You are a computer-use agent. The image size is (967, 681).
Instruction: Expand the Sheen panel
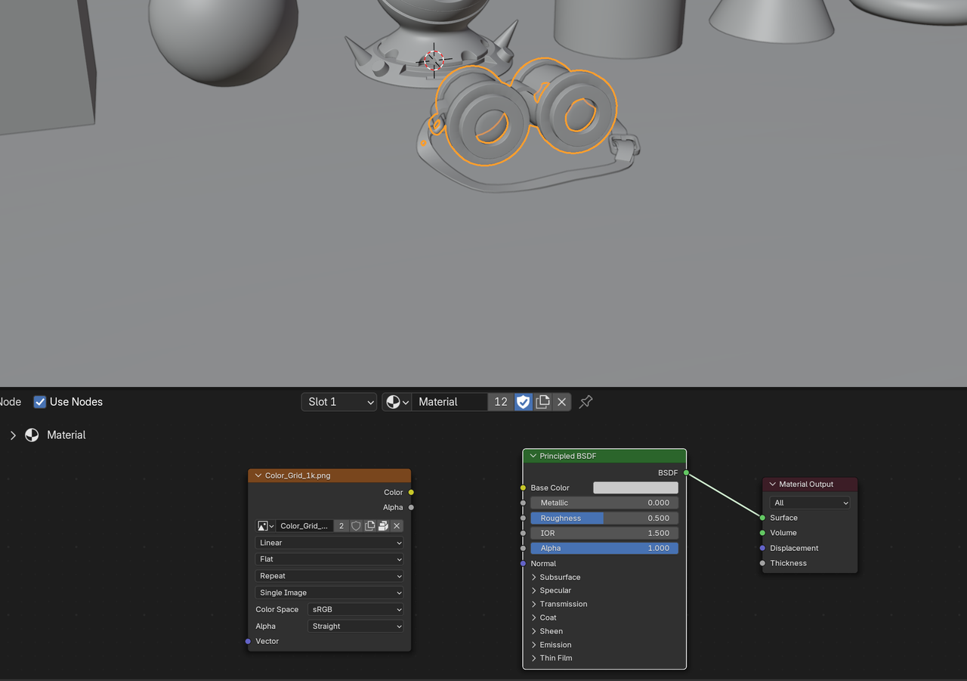tap(534, 632)
